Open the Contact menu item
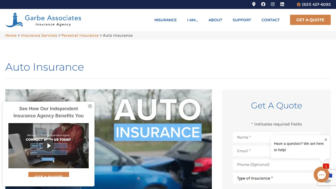The height and width of the screenshot is (189, 336). tap(270, 20)
